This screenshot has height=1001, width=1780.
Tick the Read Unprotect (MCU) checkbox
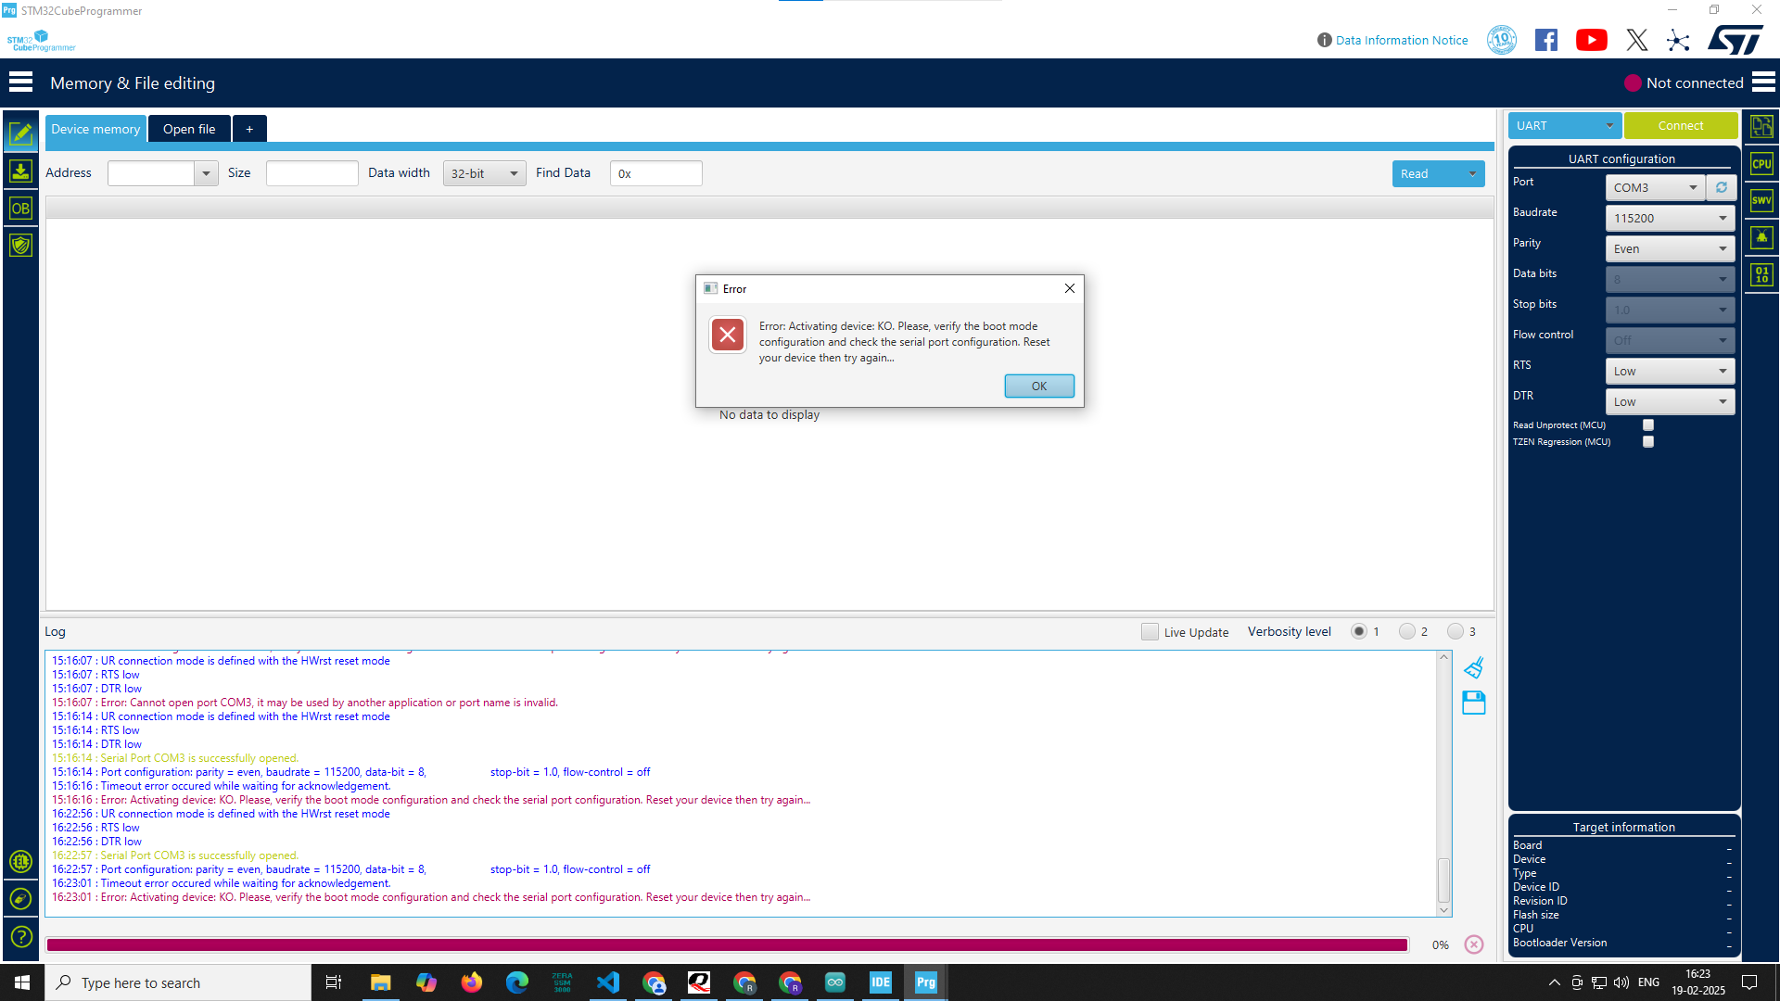(x=1648, y=425)
